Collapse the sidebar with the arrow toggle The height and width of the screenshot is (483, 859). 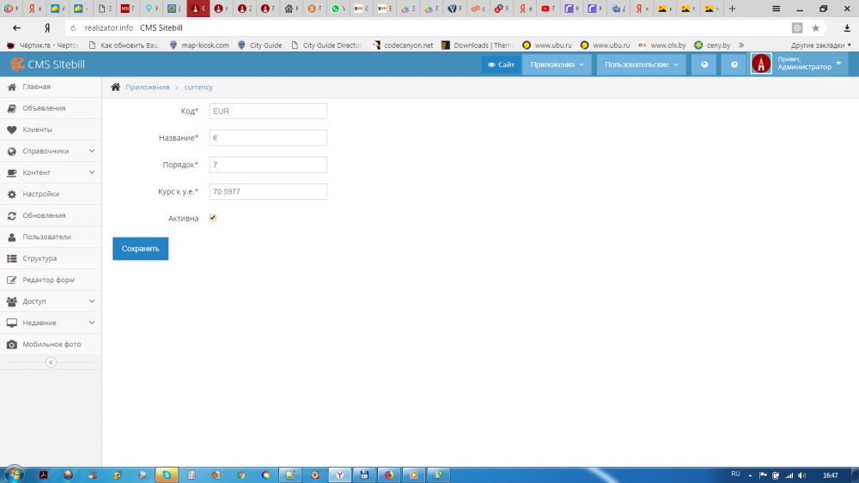click(x=51, y=362)
